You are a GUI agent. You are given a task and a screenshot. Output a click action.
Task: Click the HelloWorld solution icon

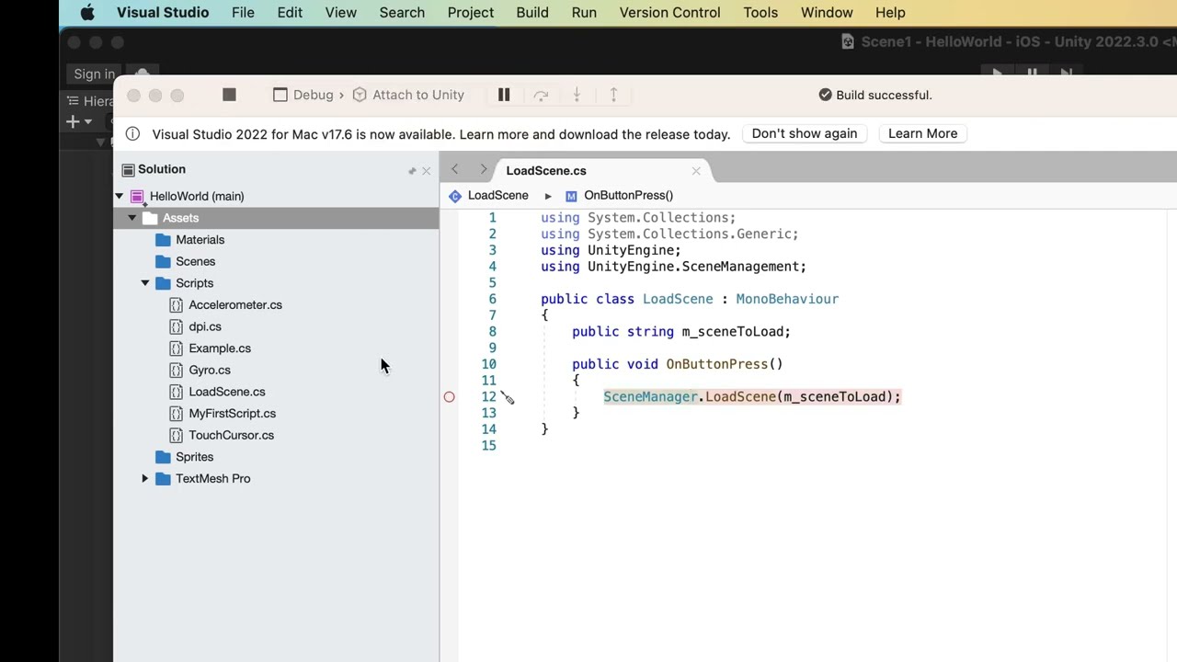pos(137,196)
